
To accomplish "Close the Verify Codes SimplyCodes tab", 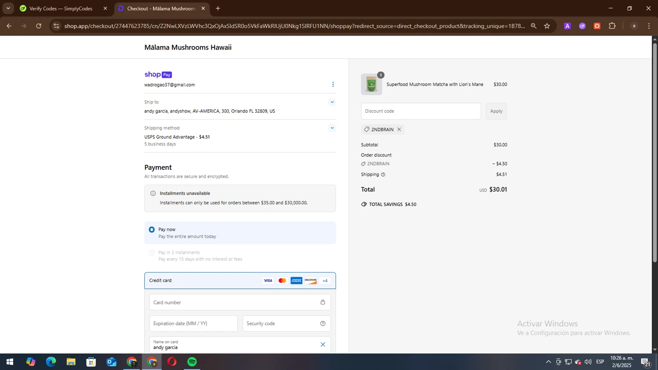I will (105, 8).
